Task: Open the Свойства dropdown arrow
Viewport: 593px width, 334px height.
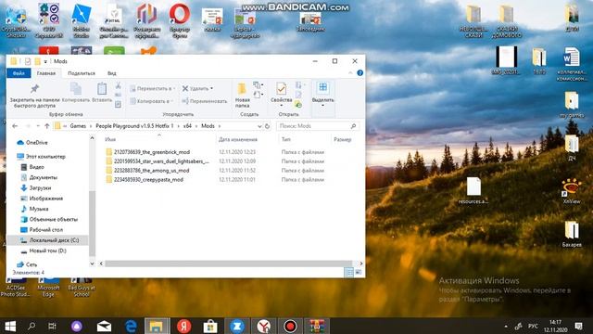Action: click(x=281, y=105)
